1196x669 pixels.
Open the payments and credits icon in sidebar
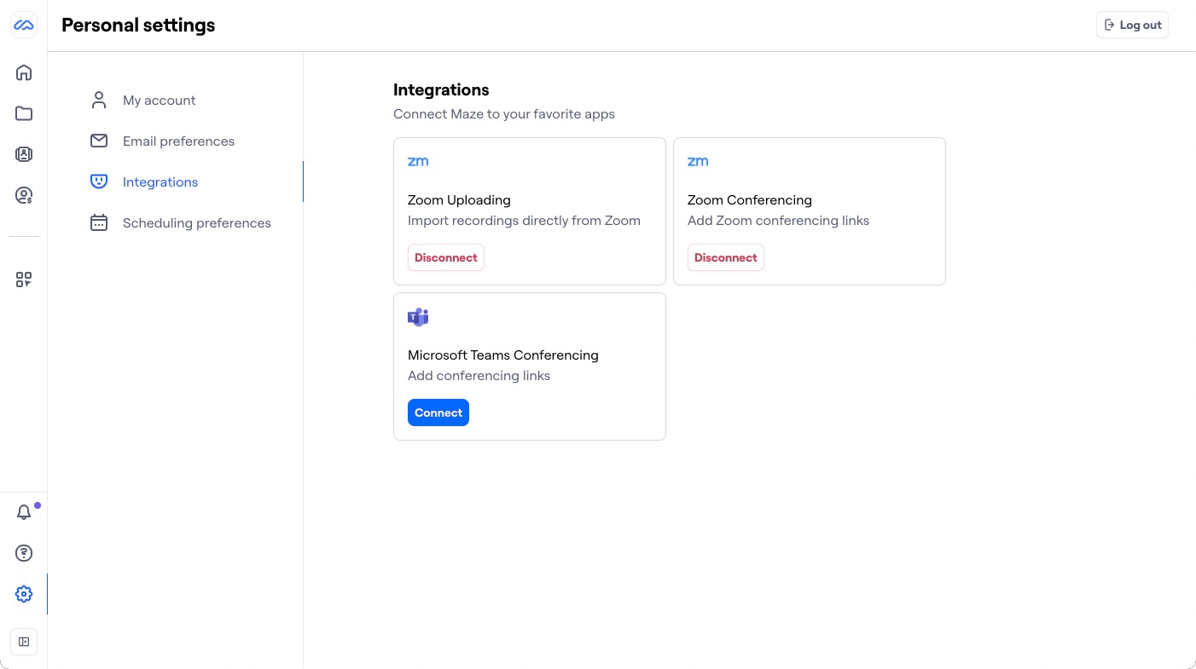pos(24,195)
